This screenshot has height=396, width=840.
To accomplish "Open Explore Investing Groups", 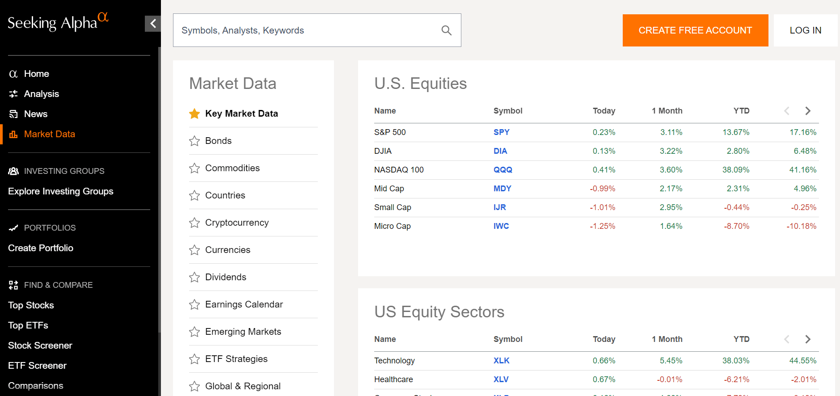I will [61, 191].
